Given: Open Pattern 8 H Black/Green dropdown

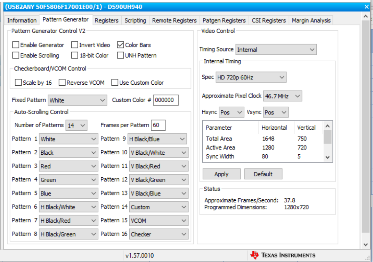Looking at the screenshot, I should pyautogui.click(x=68, y=234).
